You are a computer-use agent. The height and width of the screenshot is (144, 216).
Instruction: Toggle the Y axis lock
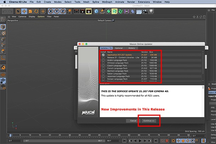57,11
